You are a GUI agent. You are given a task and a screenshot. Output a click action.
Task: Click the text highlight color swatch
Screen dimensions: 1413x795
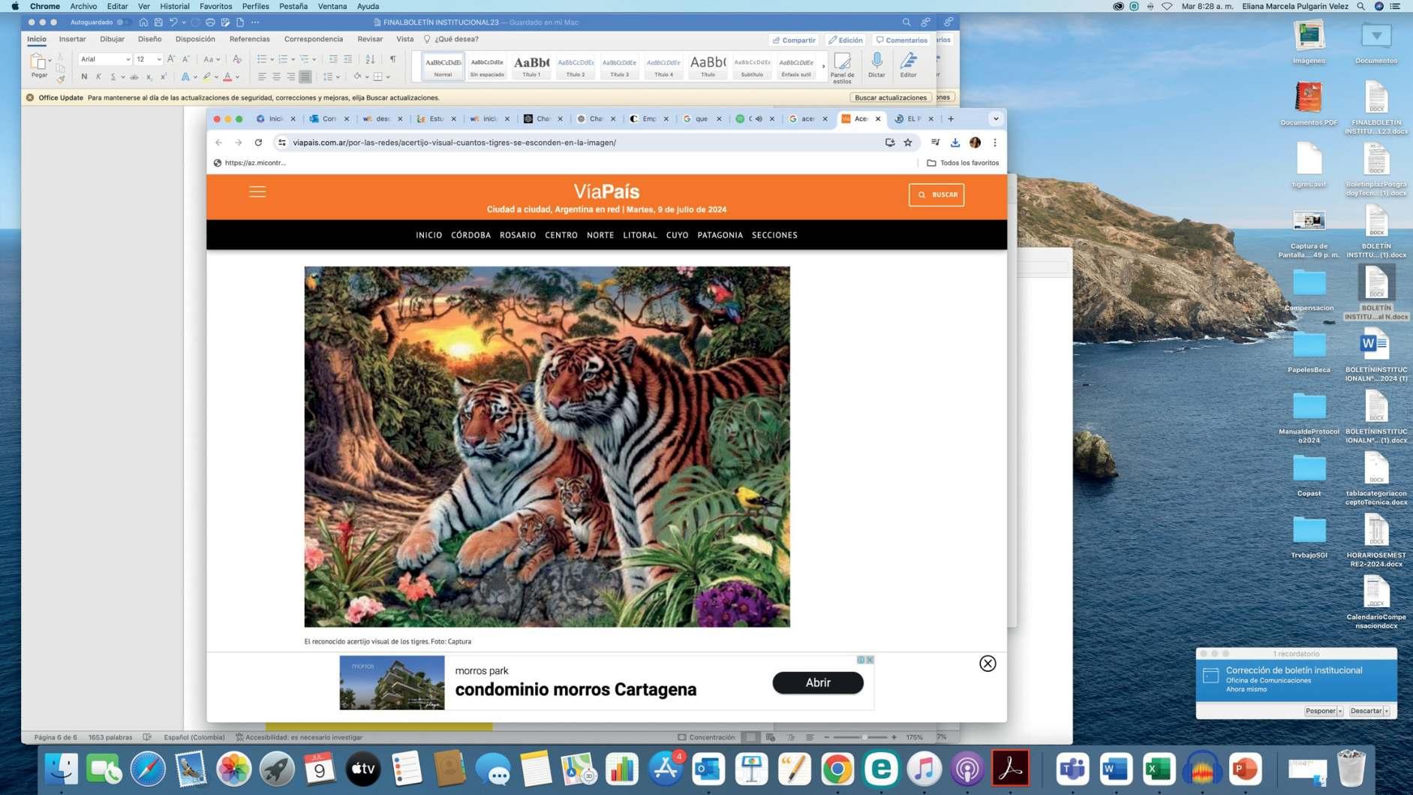206,77
